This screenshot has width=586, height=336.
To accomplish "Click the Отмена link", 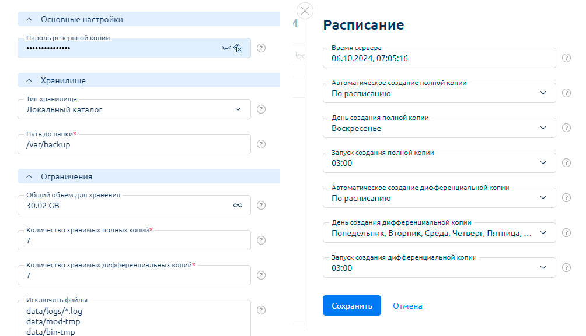I will point(407,306).
